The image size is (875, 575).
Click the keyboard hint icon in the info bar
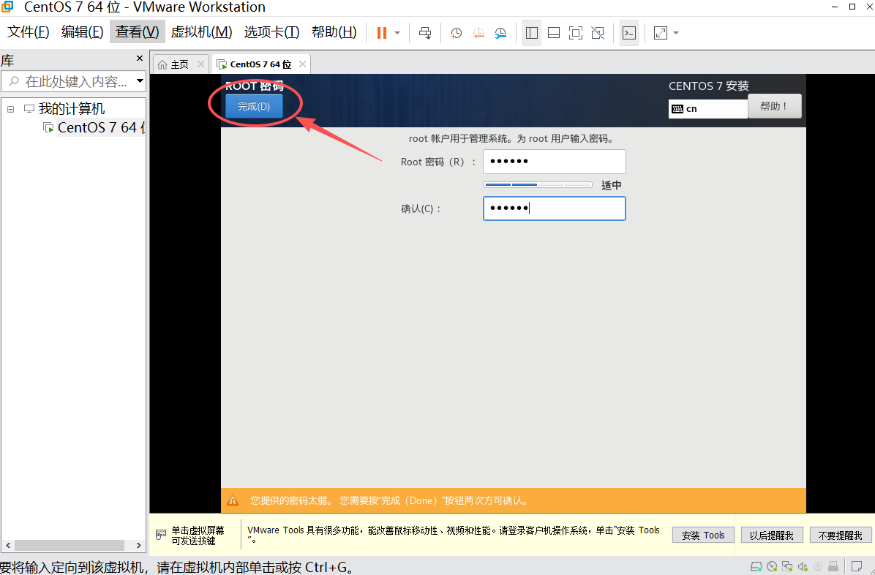tap(161, 535)
